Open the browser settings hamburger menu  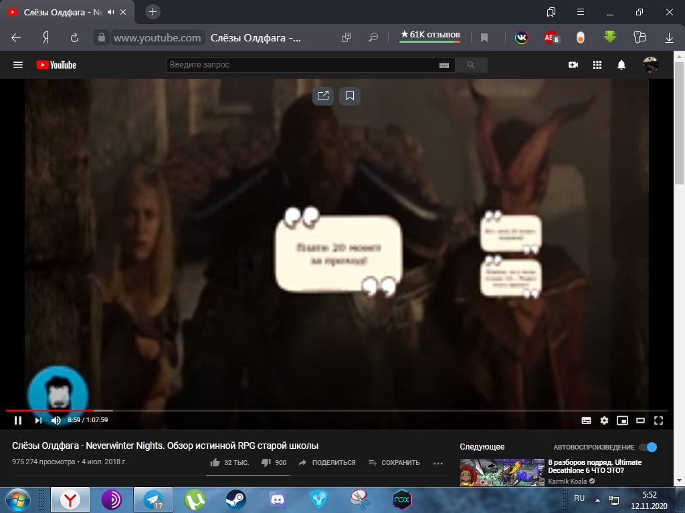[581, 12]
